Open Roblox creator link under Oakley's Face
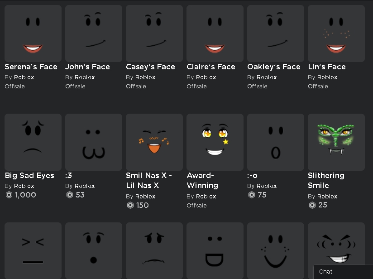This screenshot has width=373, height=279. (267, 77)
